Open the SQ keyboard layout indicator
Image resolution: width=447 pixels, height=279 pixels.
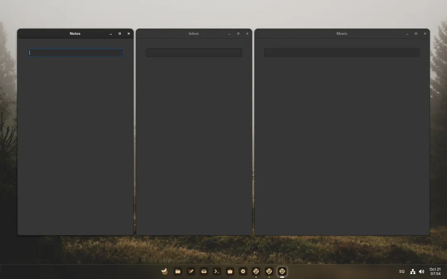tap(401, 272)
